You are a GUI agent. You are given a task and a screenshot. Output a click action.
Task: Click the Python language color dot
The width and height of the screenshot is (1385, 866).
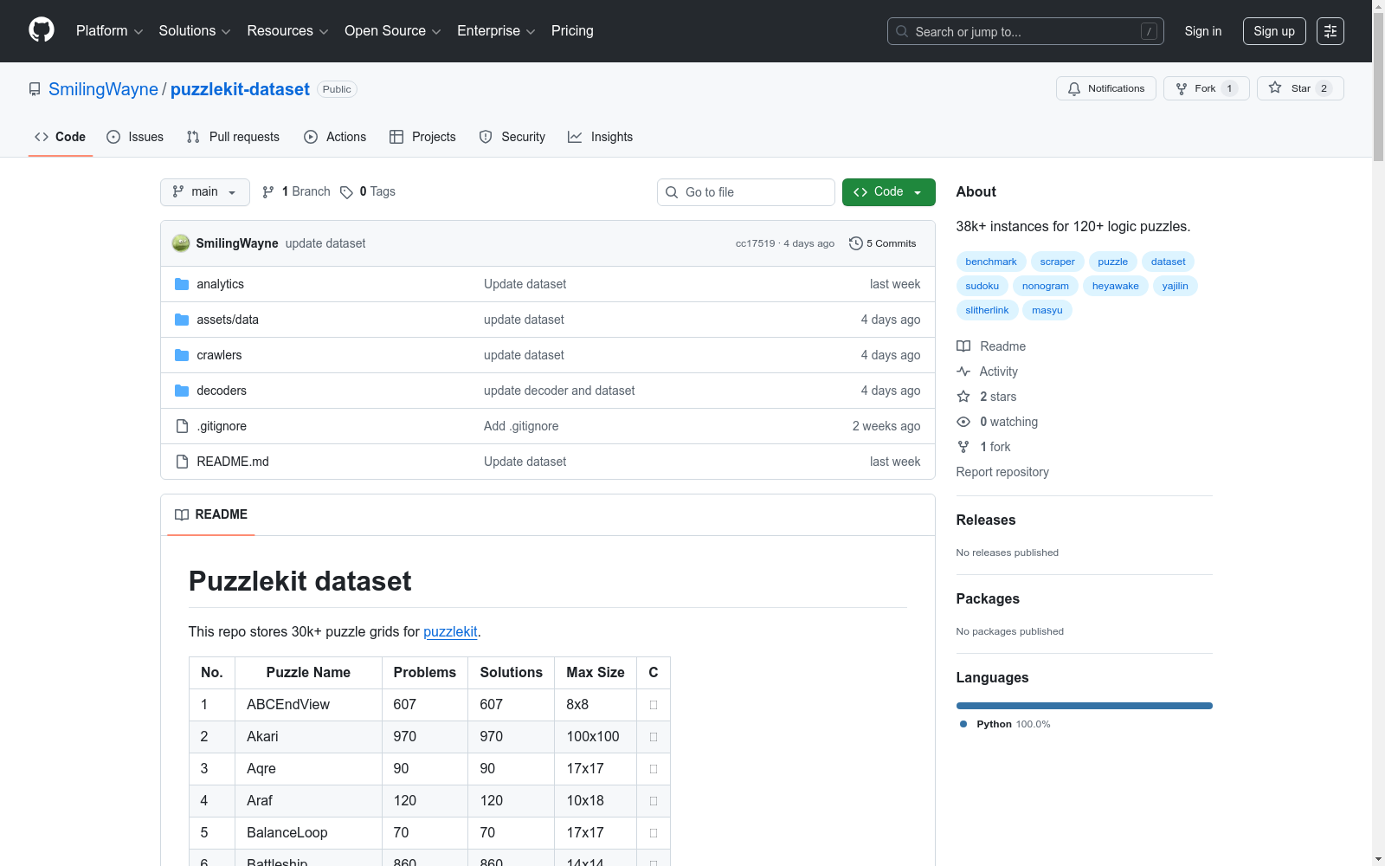pyautogui.click(x=963, y=724)
